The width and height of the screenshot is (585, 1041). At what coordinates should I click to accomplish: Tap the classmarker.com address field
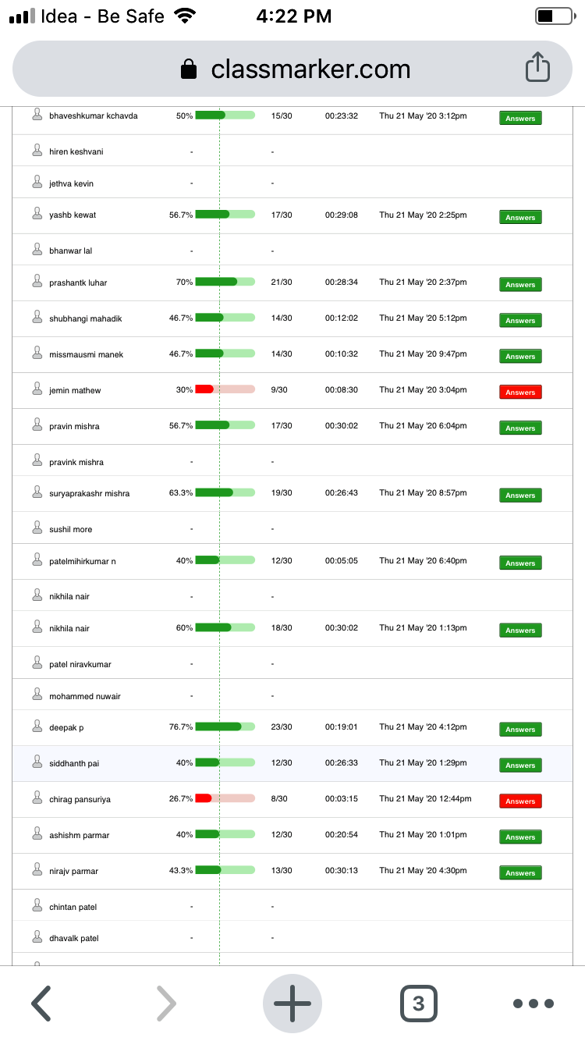[x=292, y=69]
